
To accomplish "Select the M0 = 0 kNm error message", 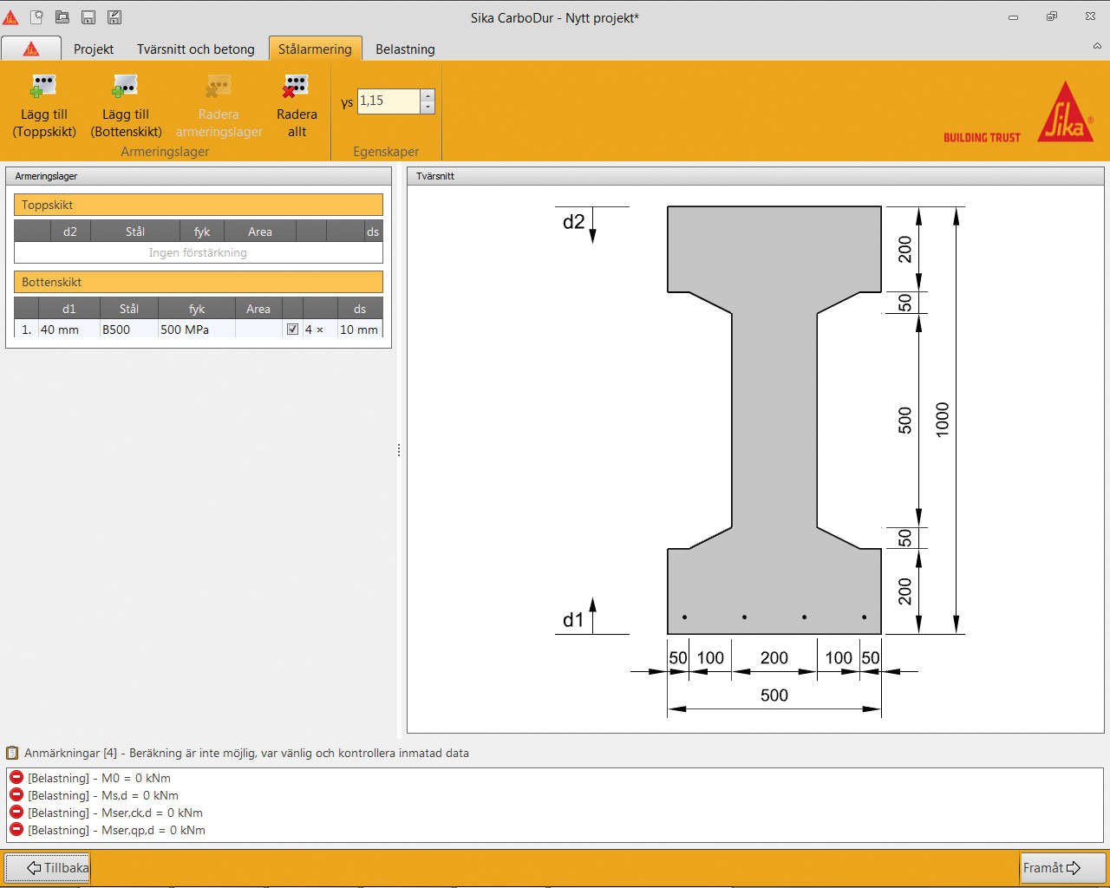I will point(99,778).
